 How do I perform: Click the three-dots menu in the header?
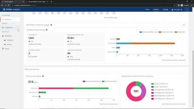(x=187, y=9)
